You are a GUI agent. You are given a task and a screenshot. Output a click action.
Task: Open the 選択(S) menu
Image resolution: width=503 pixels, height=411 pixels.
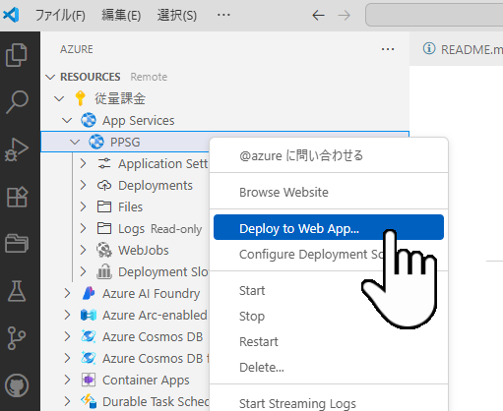[x=177, y=16]
